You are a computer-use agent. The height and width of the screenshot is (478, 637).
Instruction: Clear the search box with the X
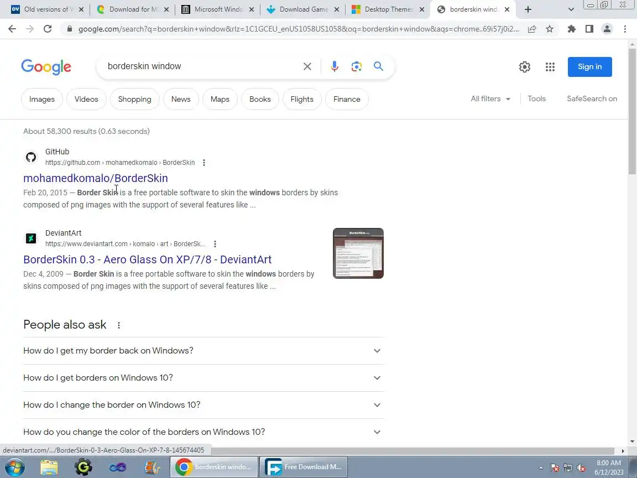307,66
